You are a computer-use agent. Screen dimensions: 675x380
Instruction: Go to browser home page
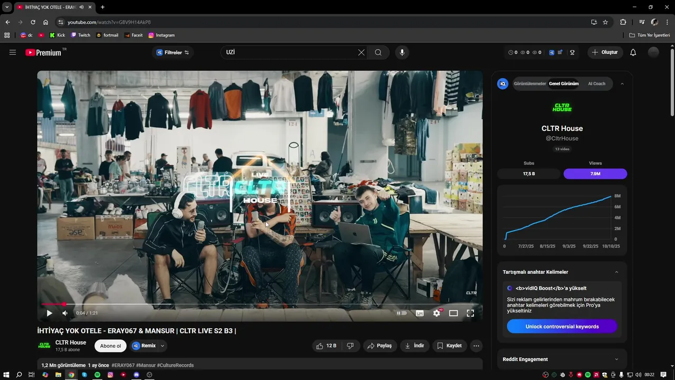46,22
